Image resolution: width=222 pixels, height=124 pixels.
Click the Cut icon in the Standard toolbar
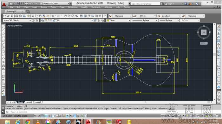click(x=33, y=16)
